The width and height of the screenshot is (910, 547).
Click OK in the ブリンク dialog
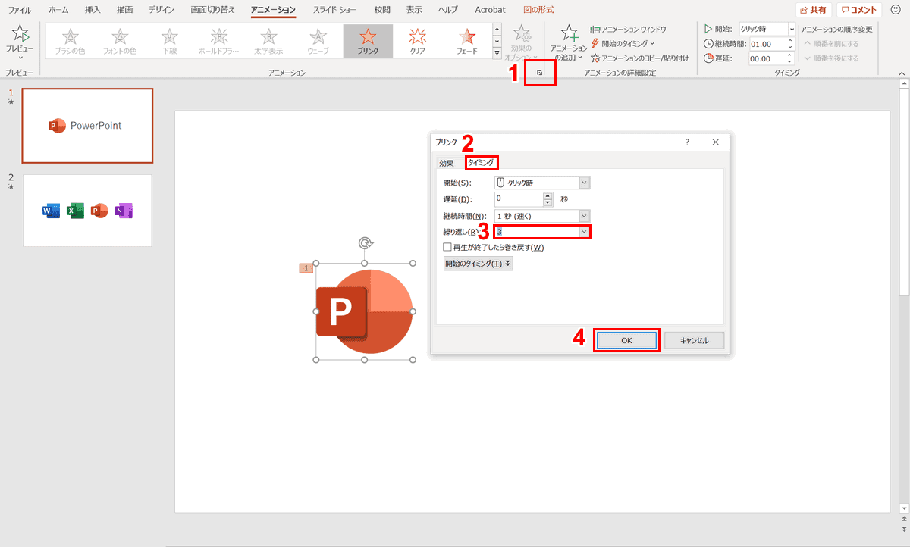pos(626,341)
